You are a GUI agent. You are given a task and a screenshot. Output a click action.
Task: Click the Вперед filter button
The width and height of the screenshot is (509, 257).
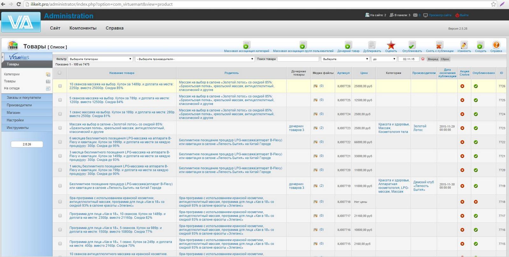click(433, 59)
